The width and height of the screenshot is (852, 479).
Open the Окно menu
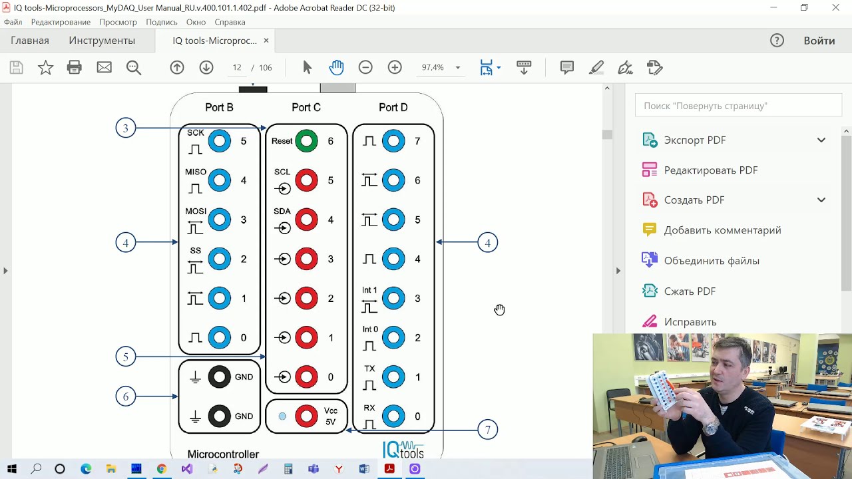coord(196,22)
